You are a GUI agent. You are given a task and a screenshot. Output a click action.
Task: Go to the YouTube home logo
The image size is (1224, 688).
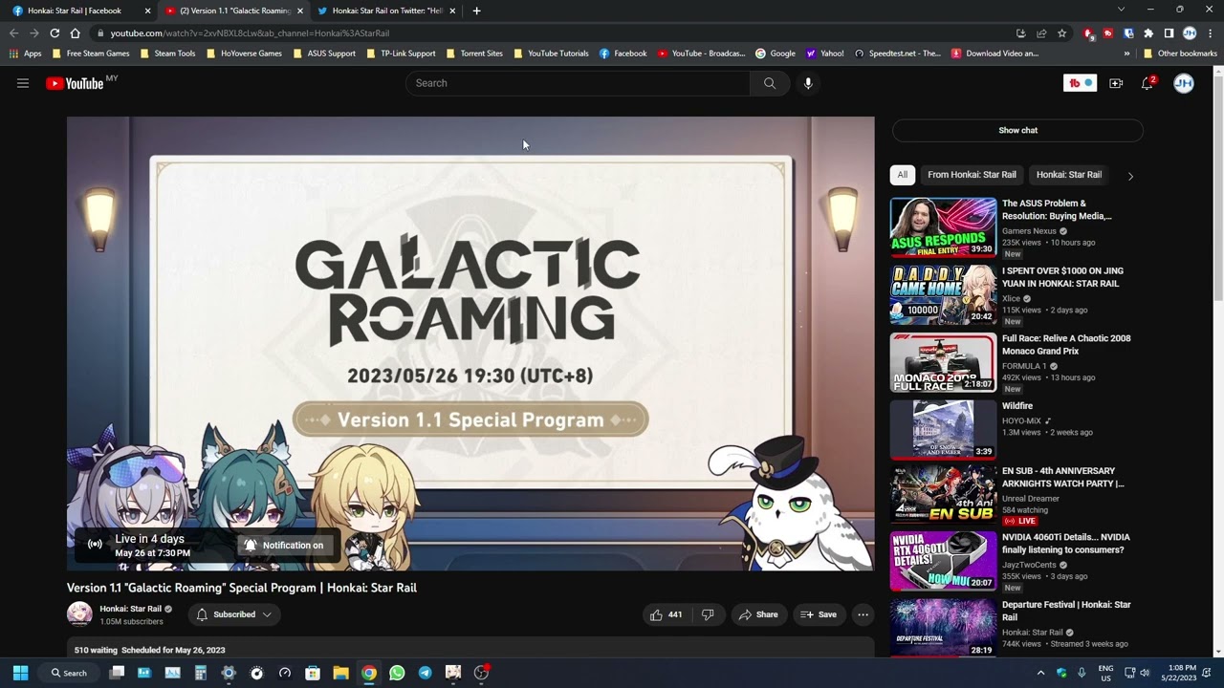click(x=75, y=83)
